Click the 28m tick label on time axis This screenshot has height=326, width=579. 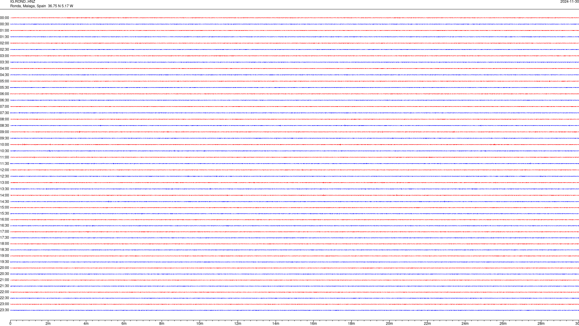tap(541, 324)
